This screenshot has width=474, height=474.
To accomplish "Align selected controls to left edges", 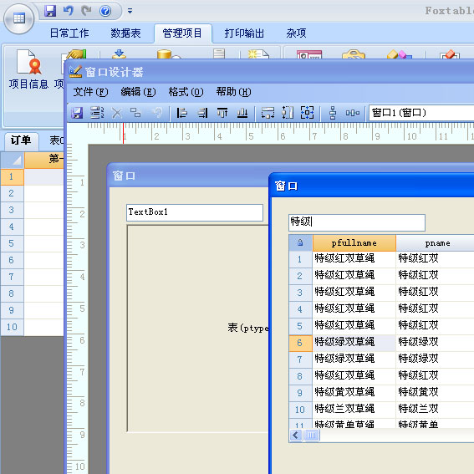I will [x=181, y=113].
